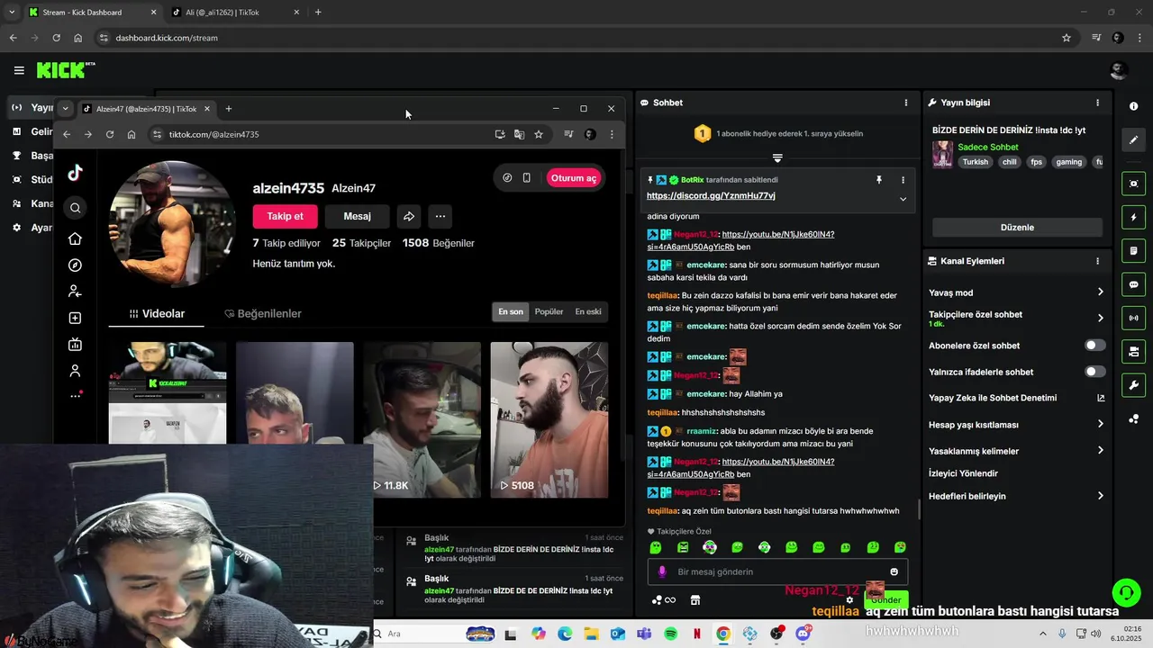Toggle Abonelere özel sohbet switch

(1094, 345)
